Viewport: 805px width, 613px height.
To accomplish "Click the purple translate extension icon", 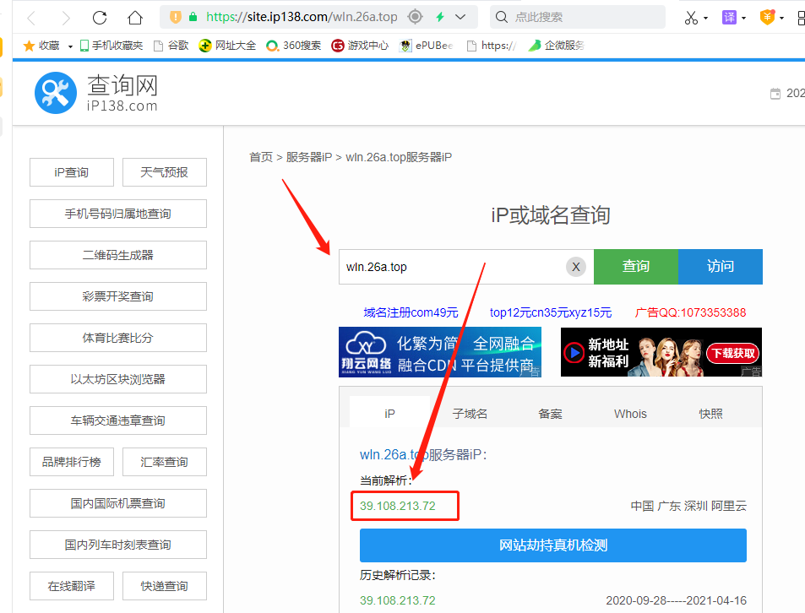I will coord(728,18).
